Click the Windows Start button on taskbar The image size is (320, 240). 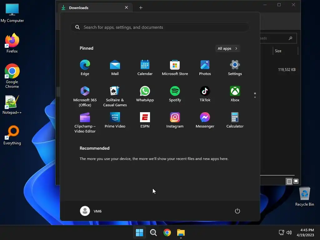point(140,232)
